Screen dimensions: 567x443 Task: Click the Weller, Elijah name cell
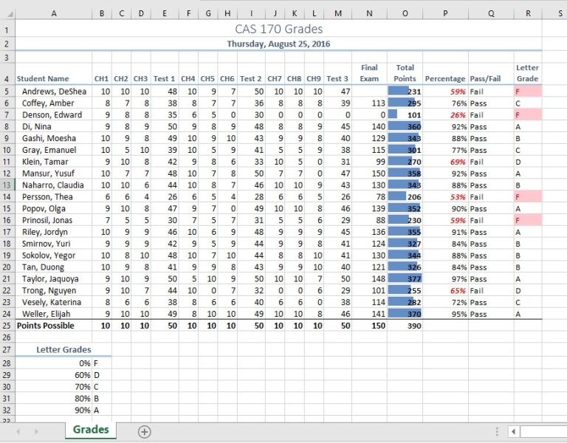(53, 314)
